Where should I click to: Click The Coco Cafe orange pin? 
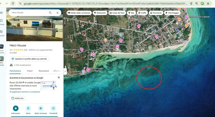[x=186, y=26]
